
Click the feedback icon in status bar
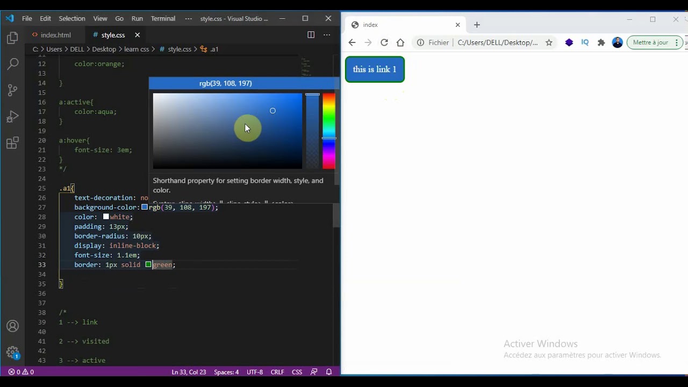pyautogui.click(x=314, y=372)
